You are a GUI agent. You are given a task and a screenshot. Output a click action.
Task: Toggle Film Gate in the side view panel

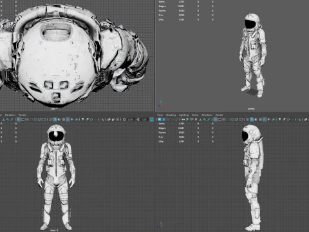pos(220,119)
